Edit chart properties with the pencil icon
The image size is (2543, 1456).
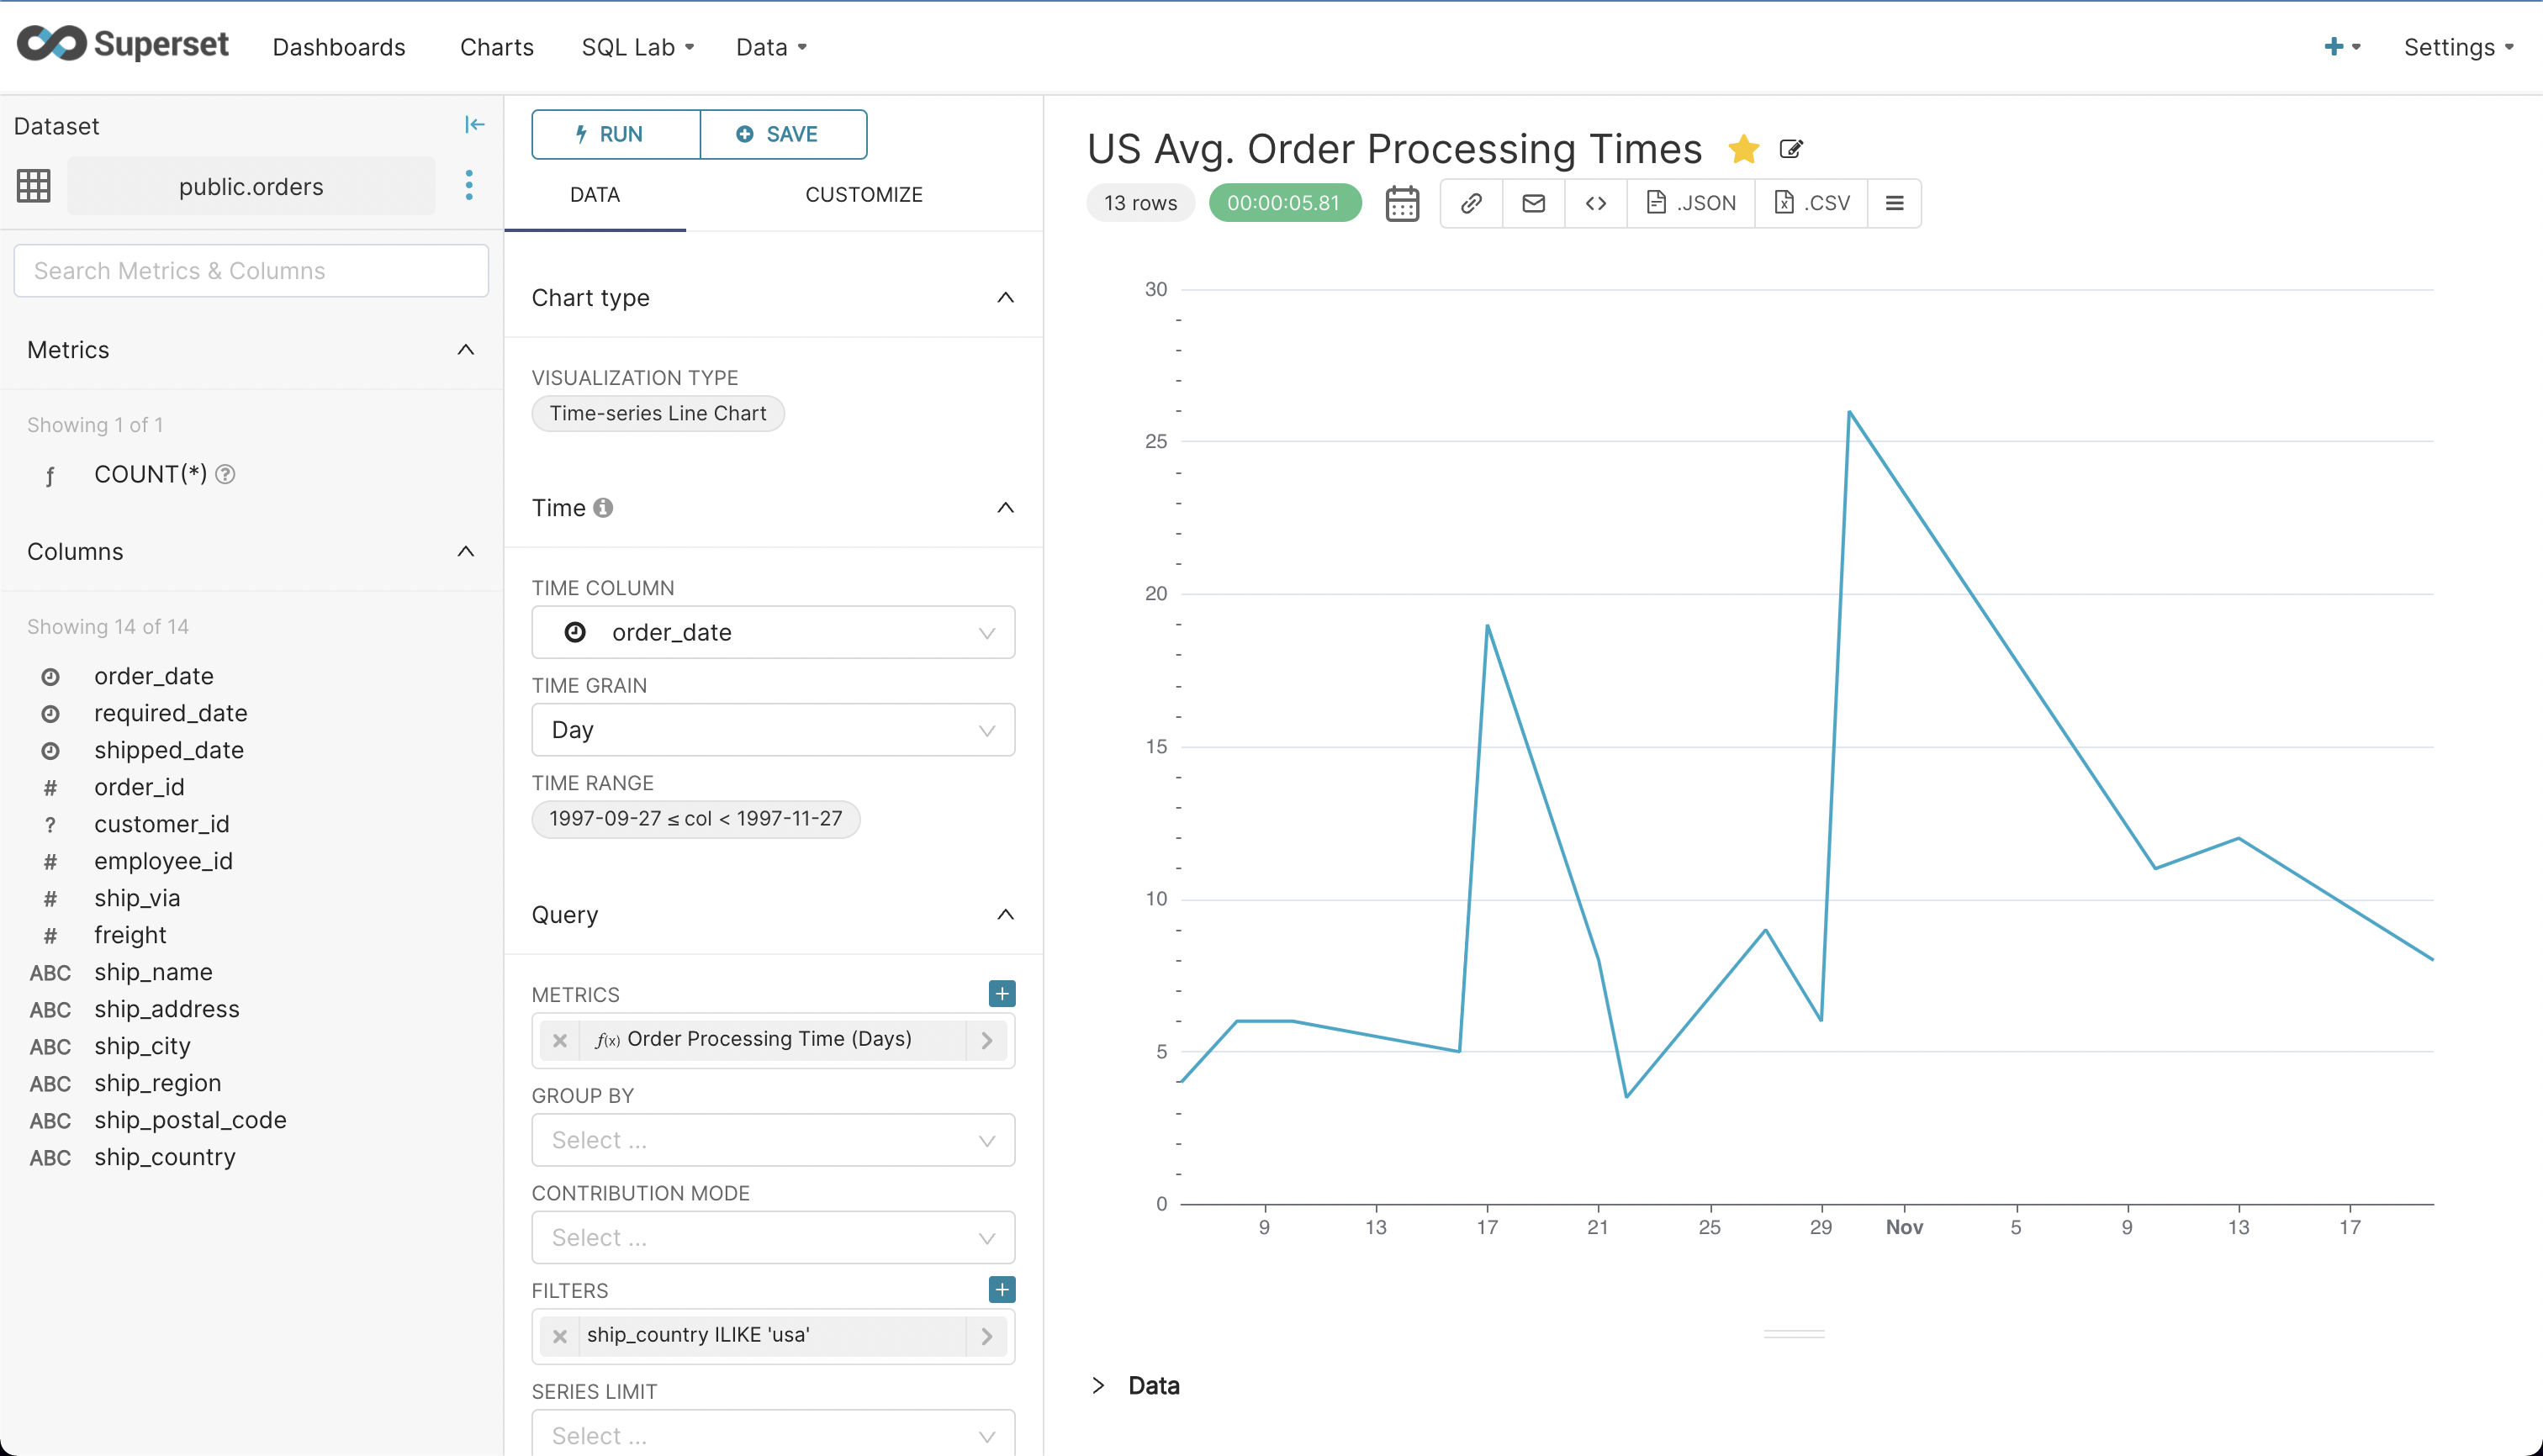(1792, 148)
